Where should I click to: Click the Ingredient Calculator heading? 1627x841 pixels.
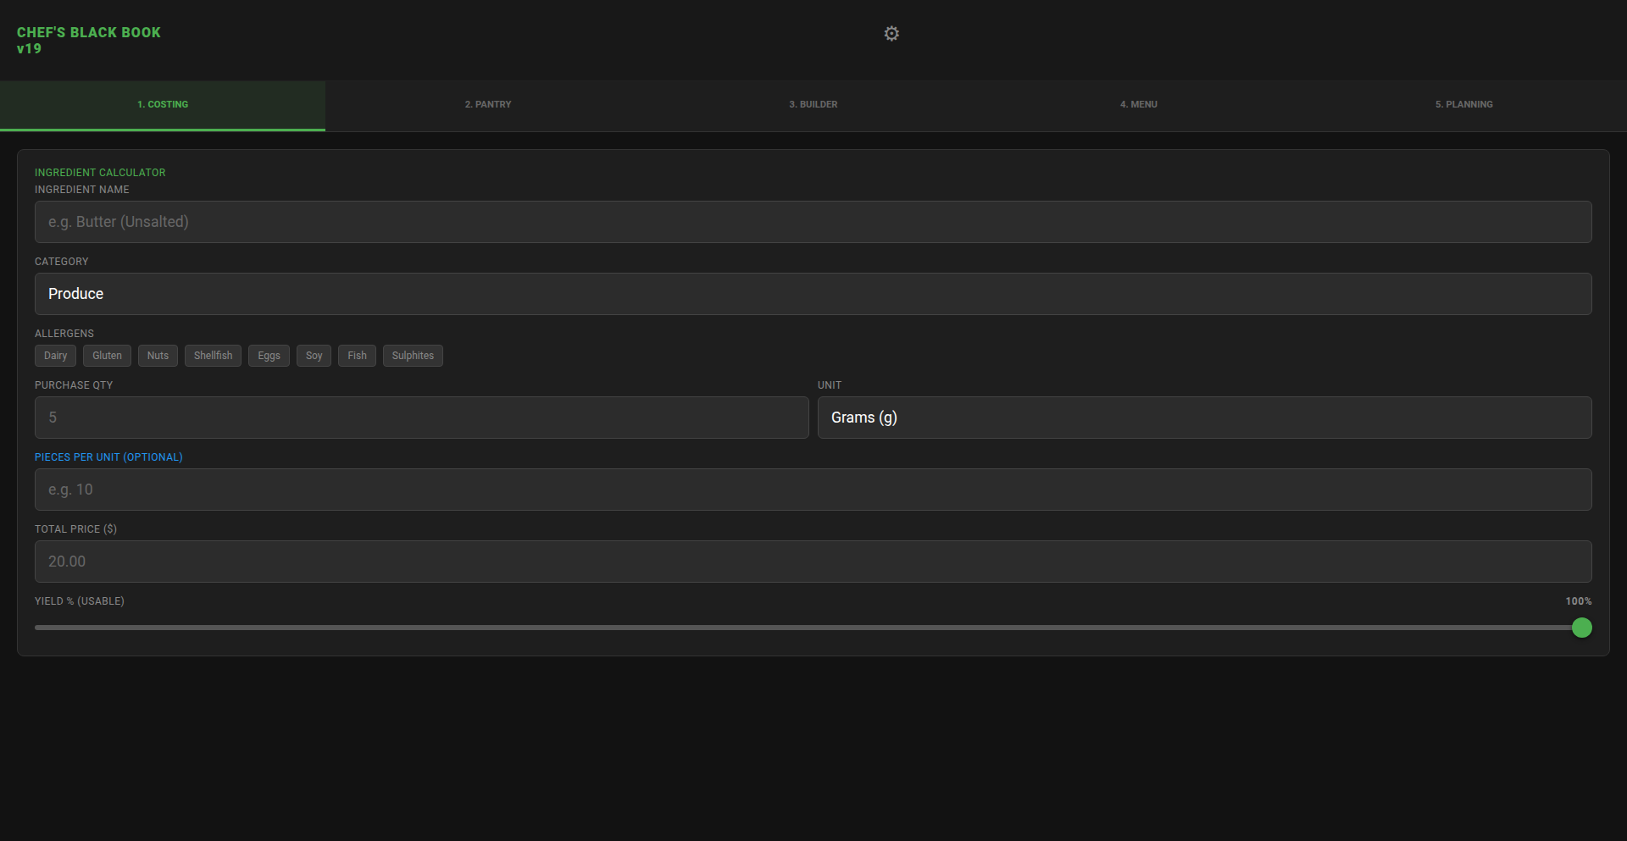100,173
